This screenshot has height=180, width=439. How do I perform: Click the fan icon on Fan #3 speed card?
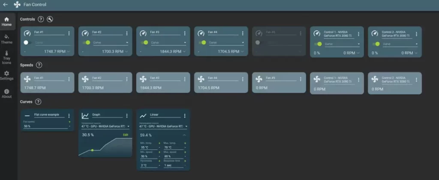143,79
